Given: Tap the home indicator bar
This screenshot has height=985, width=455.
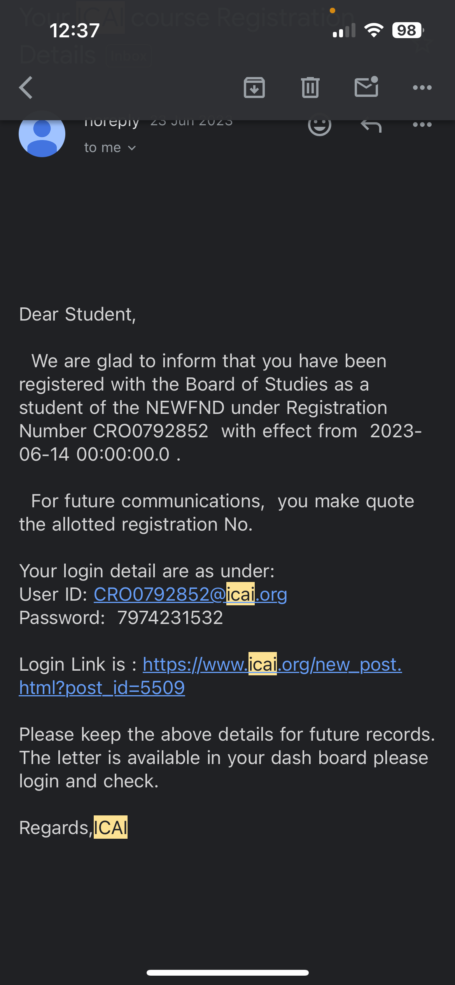Looking at the screenshot, I should (x=227, y=973).
